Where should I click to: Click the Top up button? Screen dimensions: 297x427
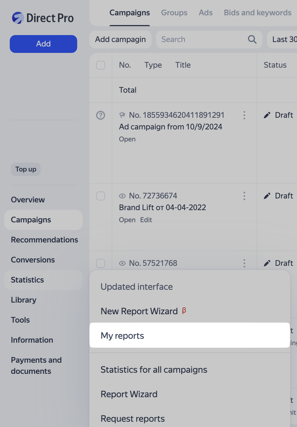[26, 169]
